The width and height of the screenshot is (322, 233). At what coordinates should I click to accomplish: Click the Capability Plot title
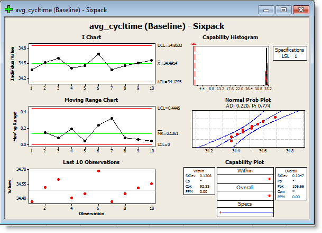click(244, 162)
